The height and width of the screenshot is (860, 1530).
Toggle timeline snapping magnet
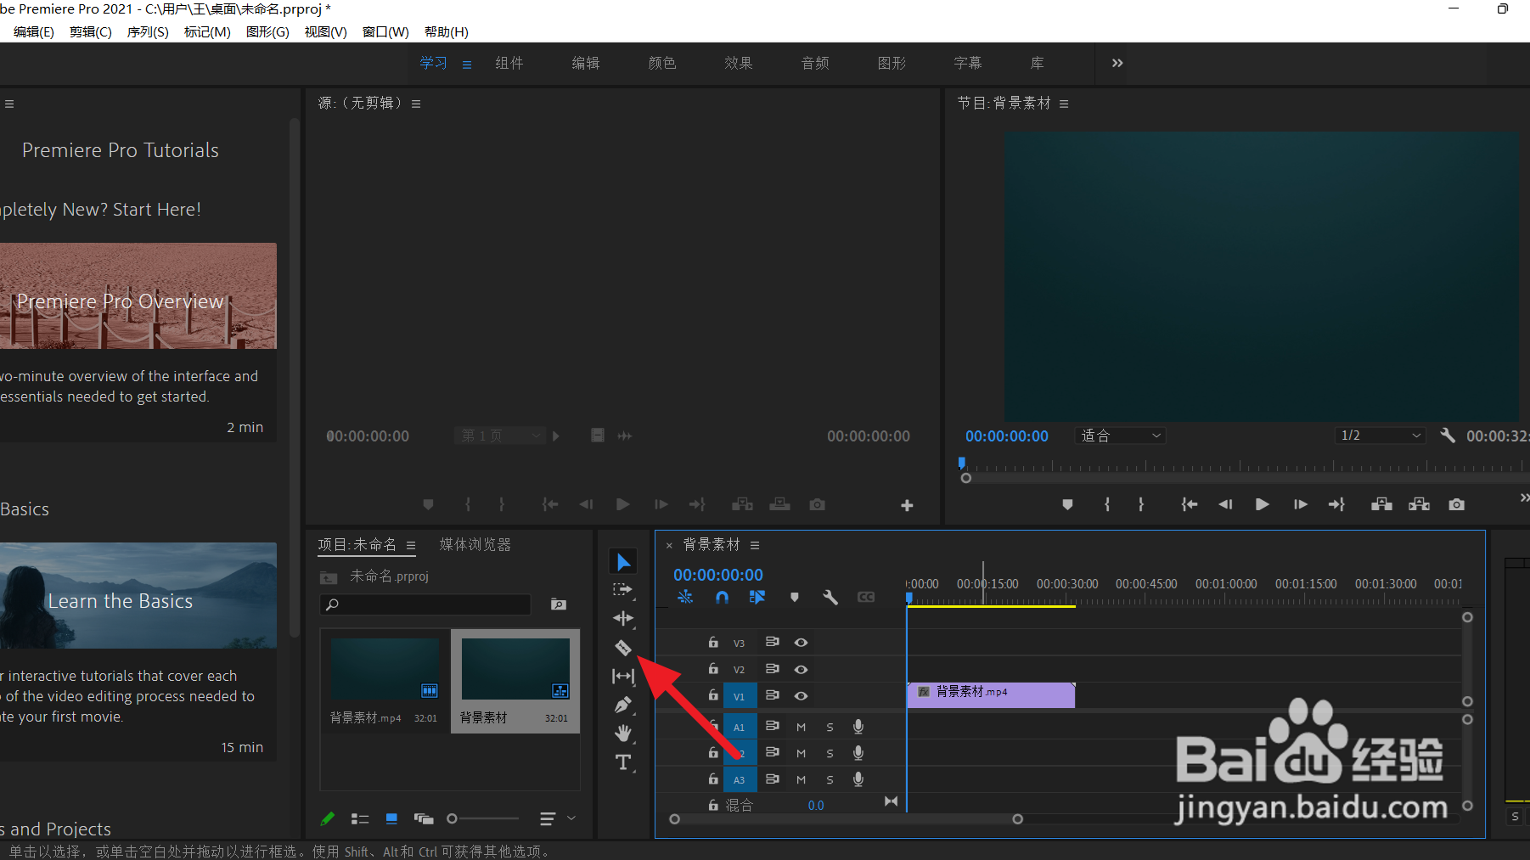[722, 598]
